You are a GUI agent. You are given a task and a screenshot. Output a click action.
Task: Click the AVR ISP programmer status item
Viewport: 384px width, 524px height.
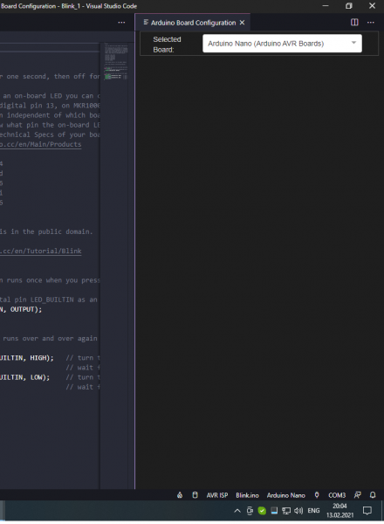coord(217,495)
